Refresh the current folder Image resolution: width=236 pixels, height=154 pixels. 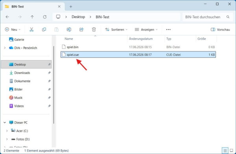(45, 17)
